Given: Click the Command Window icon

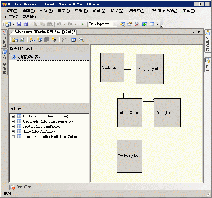Looking at the screenshot, I should click(152, 24).
